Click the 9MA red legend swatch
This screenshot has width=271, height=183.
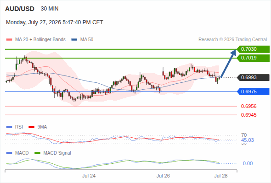(31, 127)
